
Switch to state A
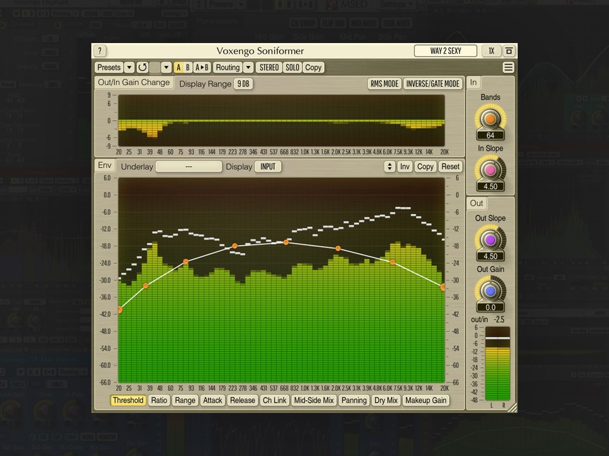[x=178, y=68]
